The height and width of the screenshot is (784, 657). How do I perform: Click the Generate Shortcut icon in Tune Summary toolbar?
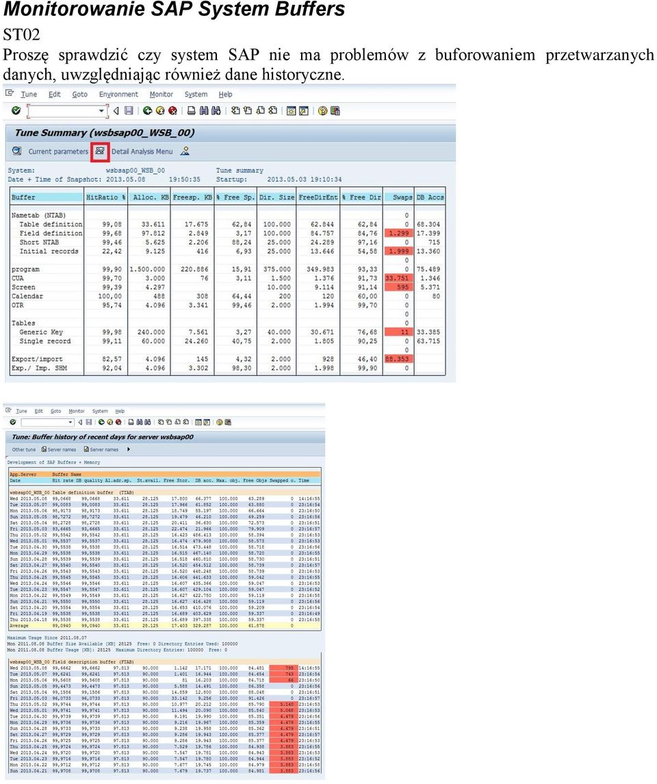304,110
